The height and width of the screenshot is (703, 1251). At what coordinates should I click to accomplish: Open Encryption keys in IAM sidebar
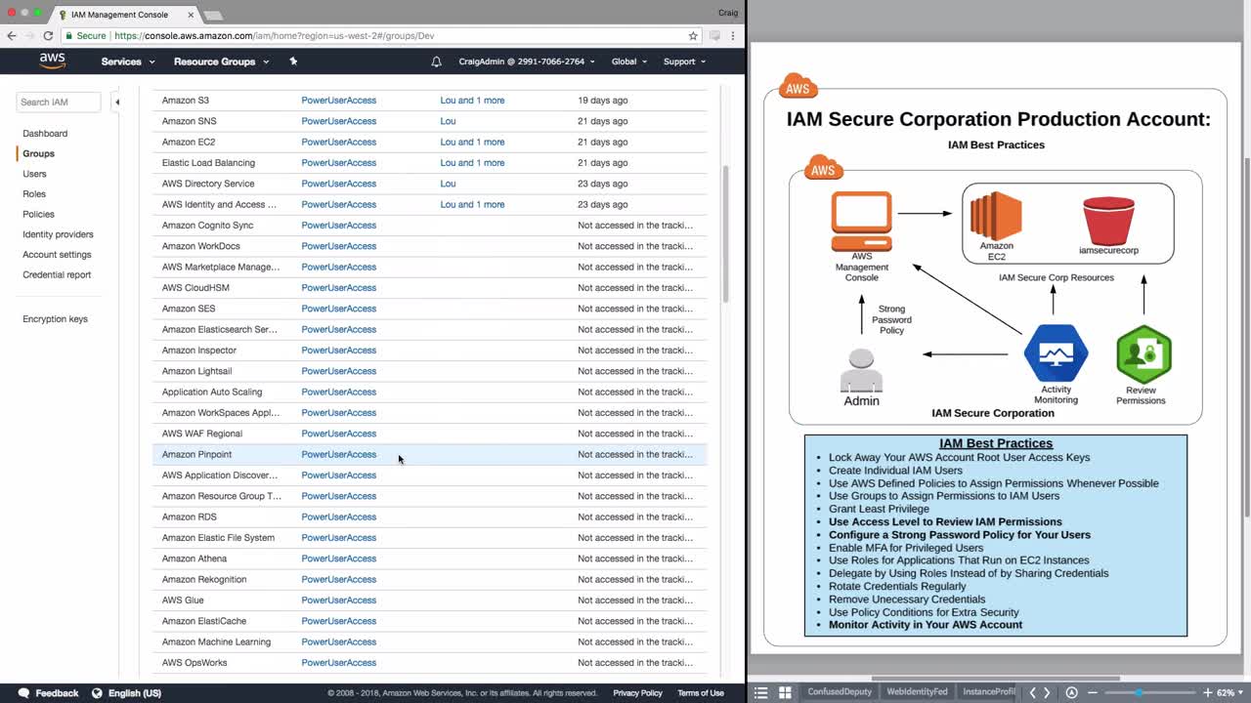55,319
